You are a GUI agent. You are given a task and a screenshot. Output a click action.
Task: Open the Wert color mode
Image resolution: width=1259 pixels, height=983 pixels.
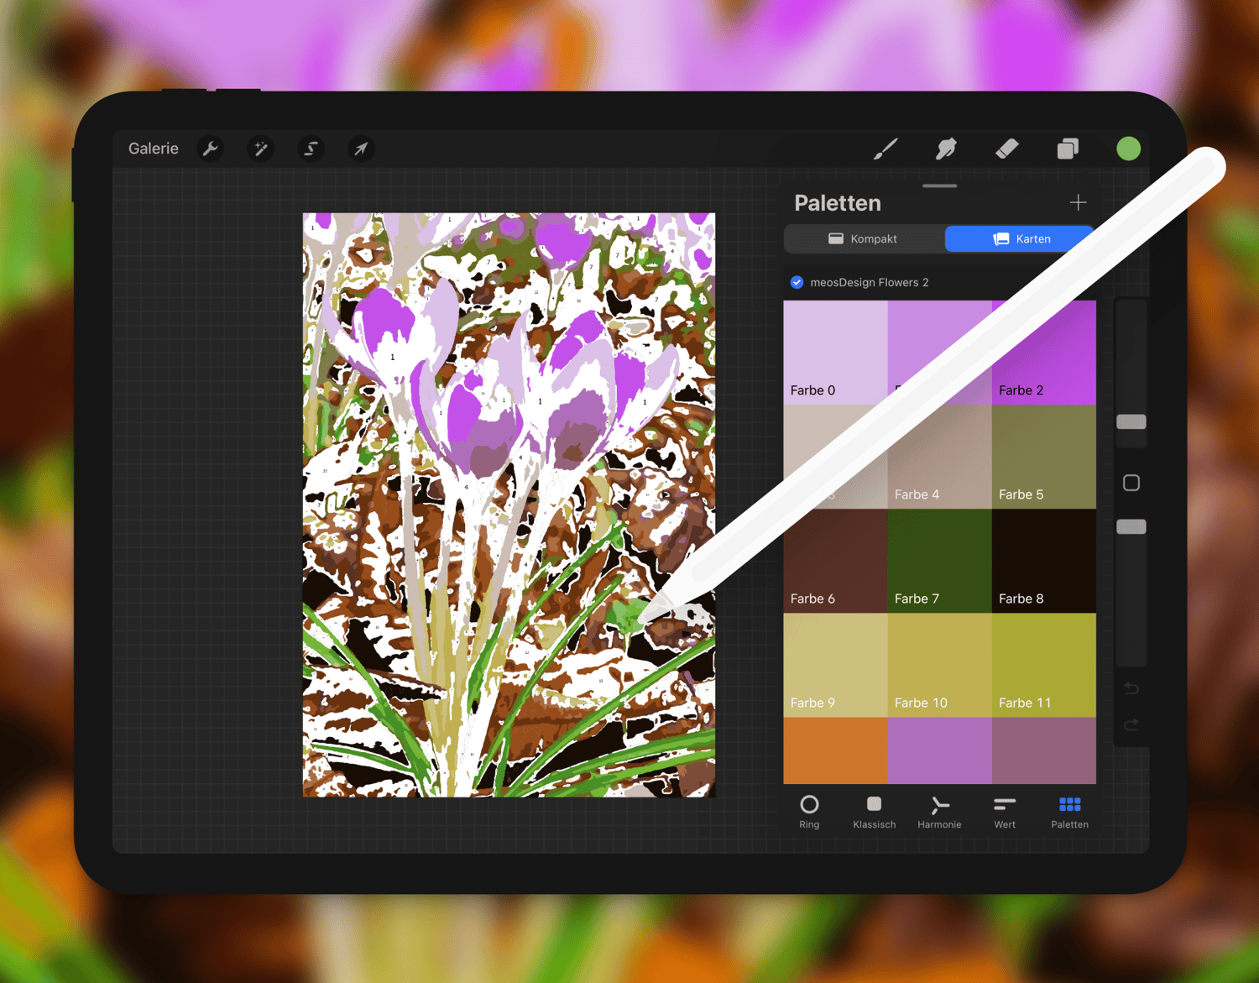point(1005,812)
